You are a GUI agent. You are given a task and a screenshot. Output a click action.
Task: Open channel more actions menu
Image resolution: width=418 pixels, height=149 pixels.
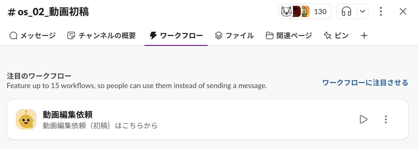tap(381, 12)
